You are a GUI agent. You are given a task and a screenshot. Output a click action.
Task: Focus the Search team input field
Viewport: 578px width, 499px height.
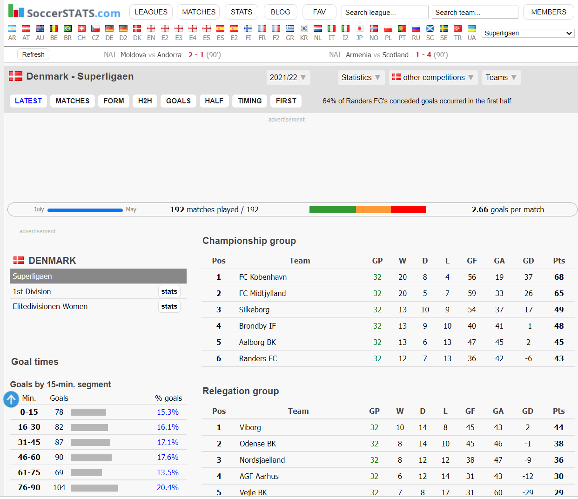pos(475,12)
